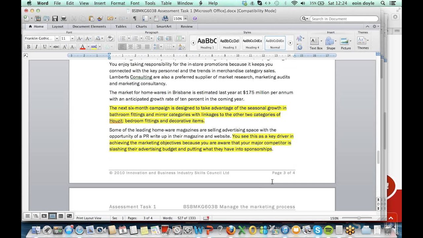Open the Insert menu in menu bar
The image size is (423, 238).
click(100, 3)
